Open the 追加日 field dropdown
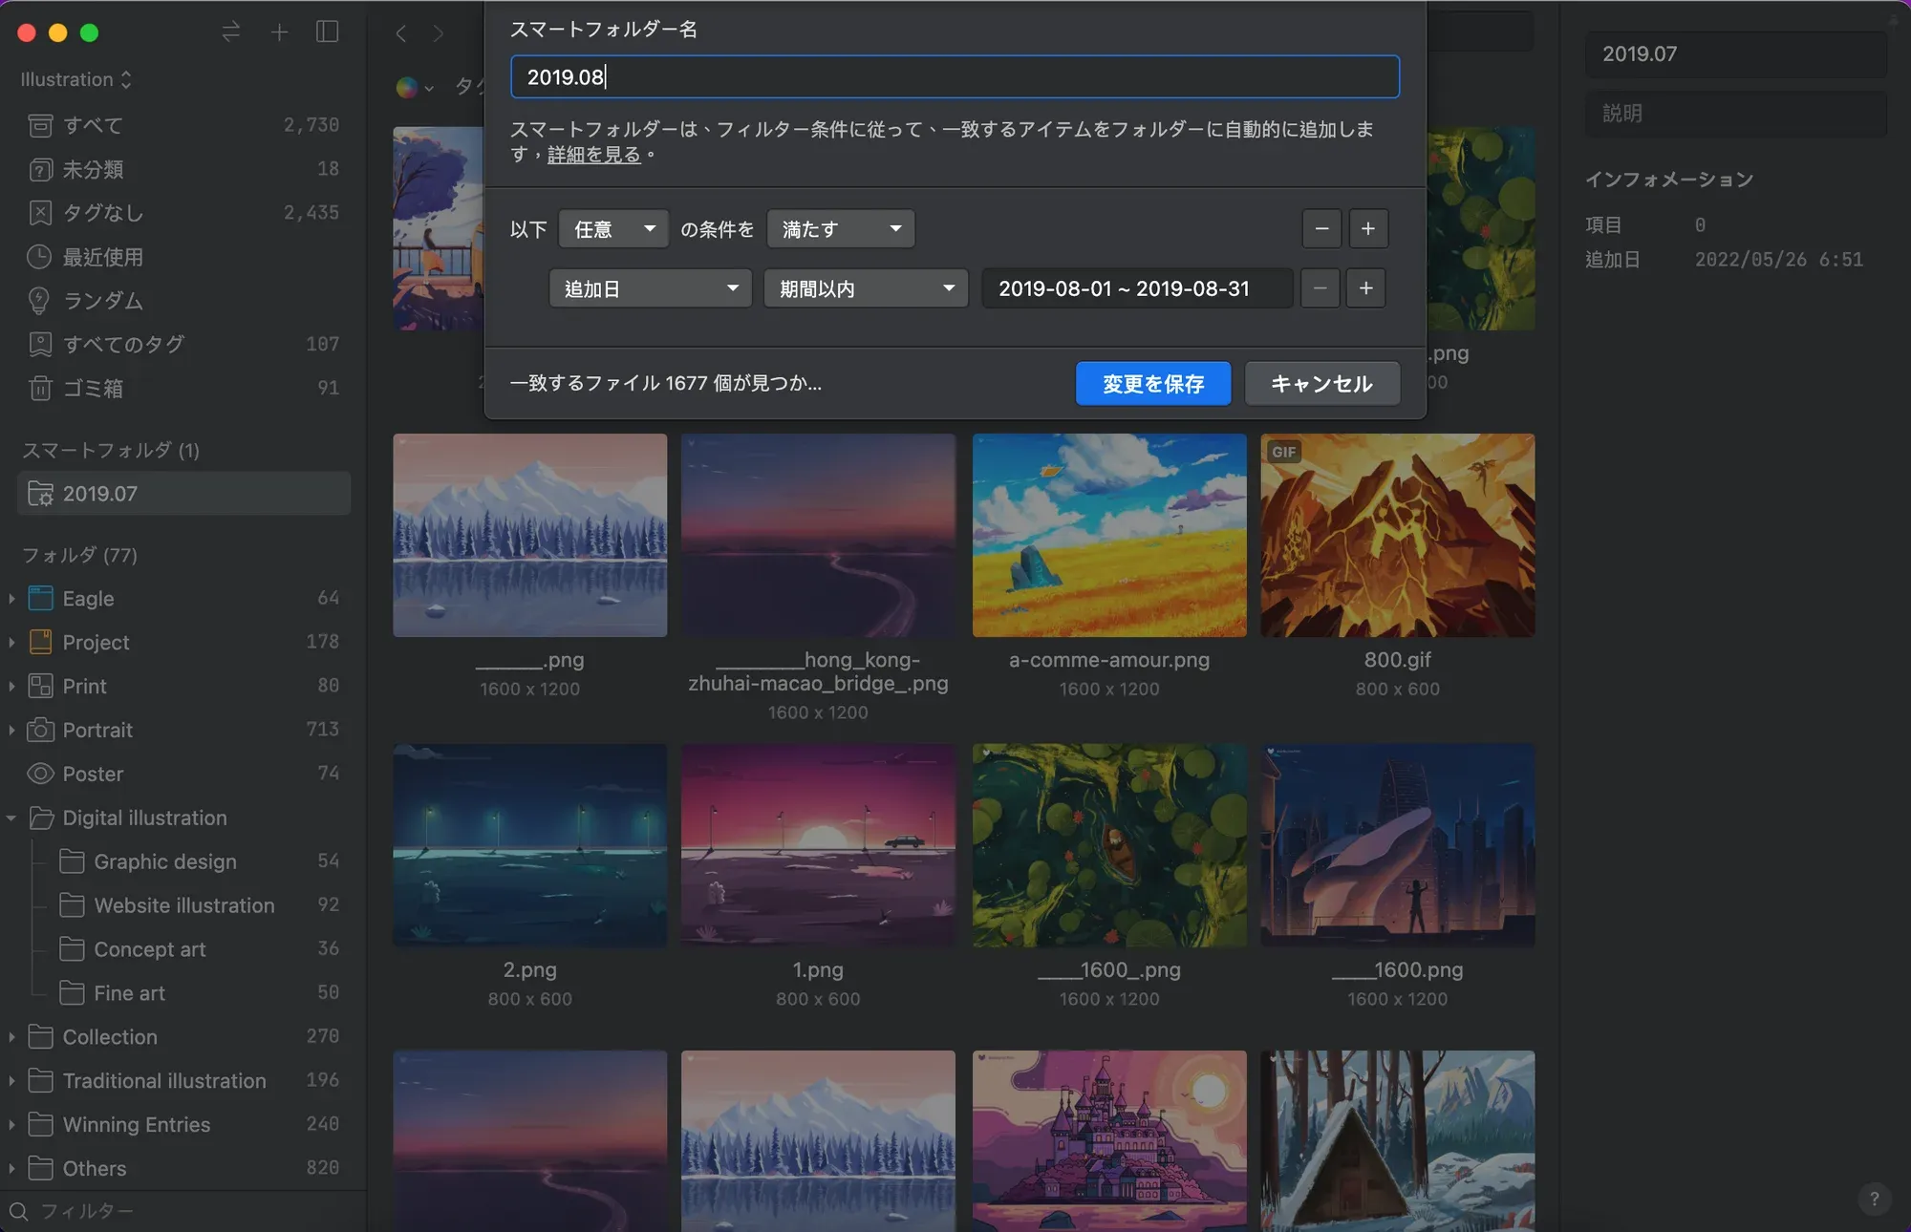 click(650, 288)
